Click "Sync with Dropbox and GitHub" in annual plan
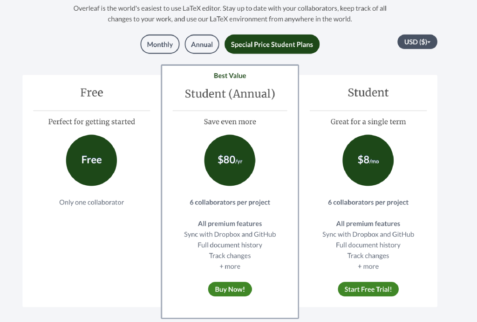Viewport: 477px width, 322px height. pyautogui.click(x=230, y=234)
